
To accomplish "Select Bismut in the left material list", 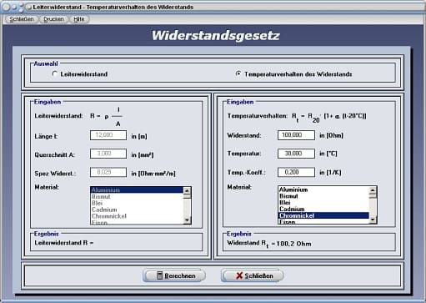I will tap(137, 196).
